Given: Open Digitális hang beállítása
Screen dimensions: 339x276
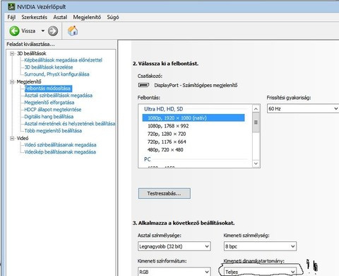Looking at the screenshot, I should (x=49, y=117).
